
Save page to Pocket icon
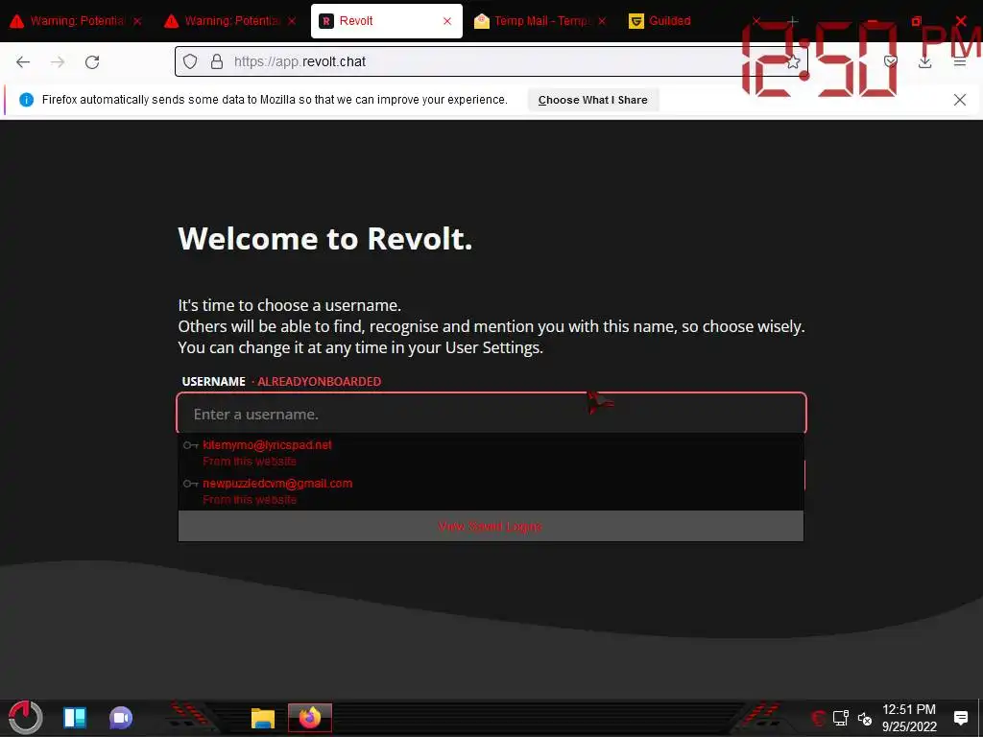(890, 61)
